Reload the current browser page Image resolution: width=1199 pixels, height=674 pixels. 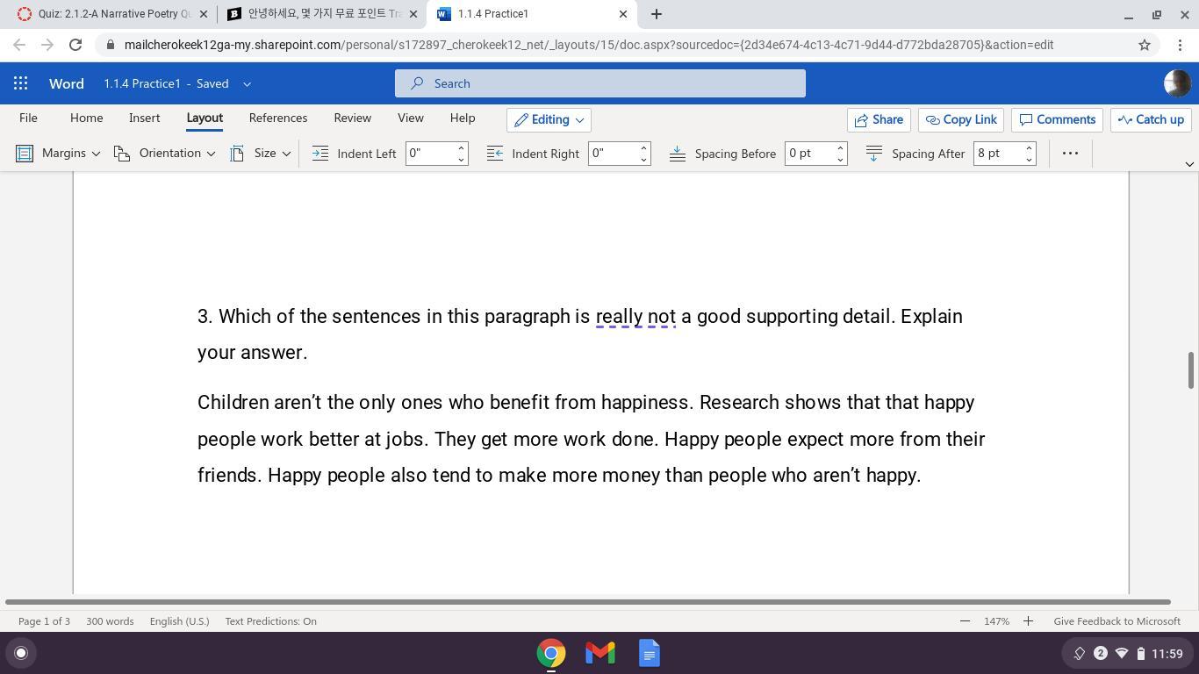75,45
